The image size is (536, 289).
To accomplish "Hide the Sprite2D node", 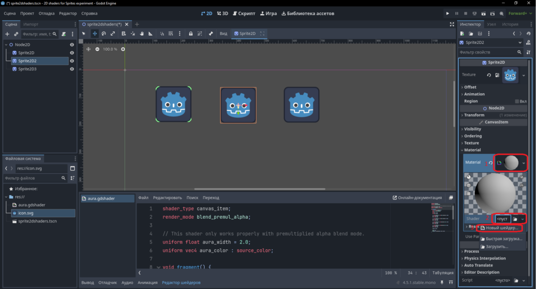I will click(x=72, y=53).
